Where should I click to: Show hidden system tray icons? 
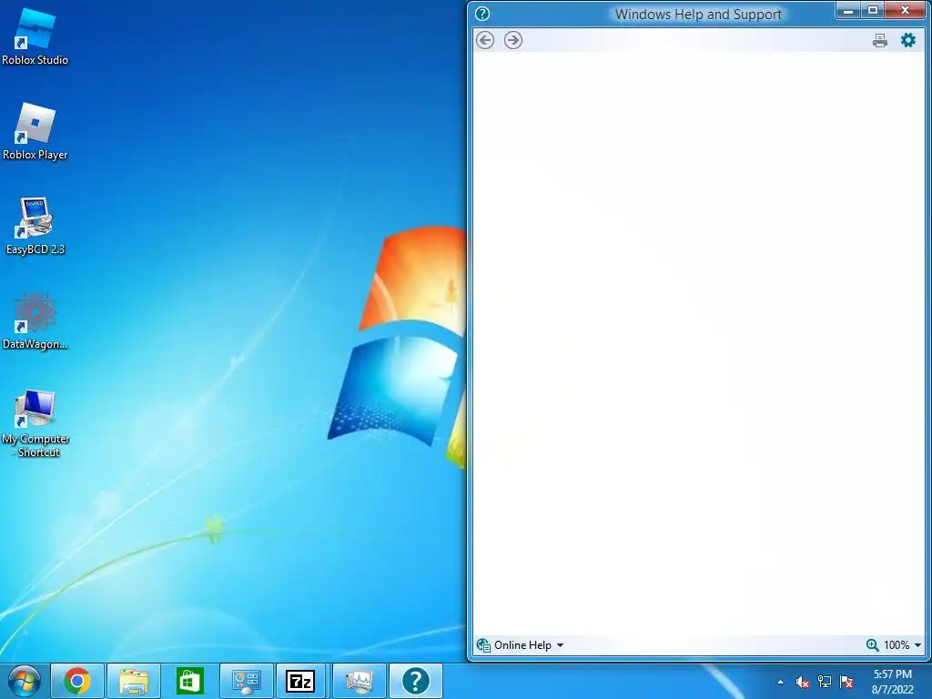[x=780, y=682]
